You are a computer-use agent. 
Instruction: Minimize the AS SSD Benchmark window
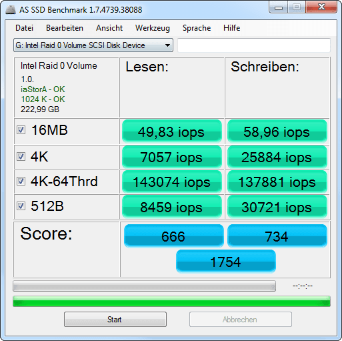279,7
